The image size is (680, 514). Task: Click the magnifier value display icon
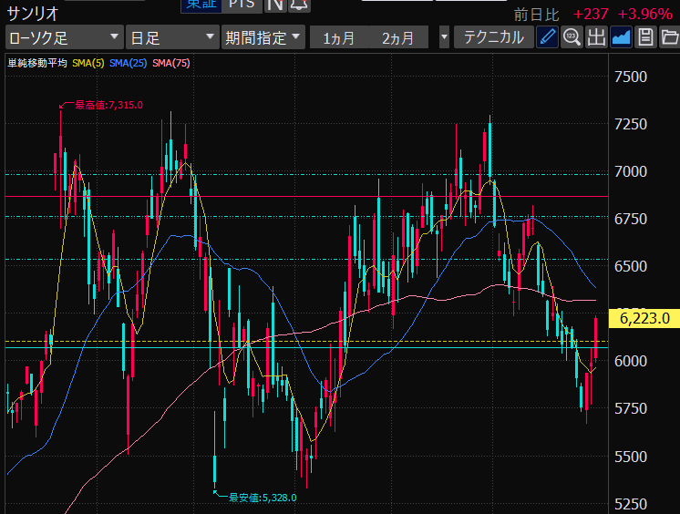pos(572,37)
